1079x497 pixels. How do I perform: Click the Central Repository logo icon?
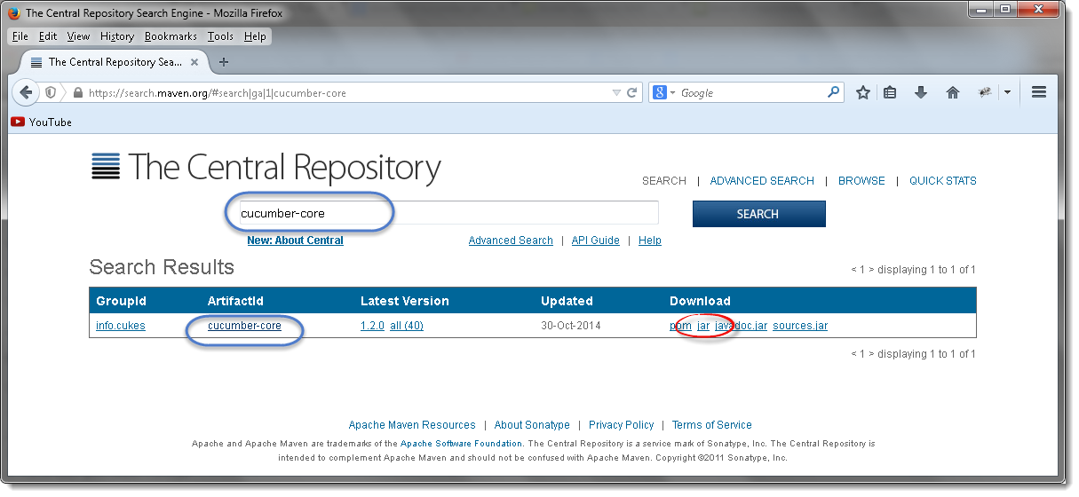[x=106, y=166]
